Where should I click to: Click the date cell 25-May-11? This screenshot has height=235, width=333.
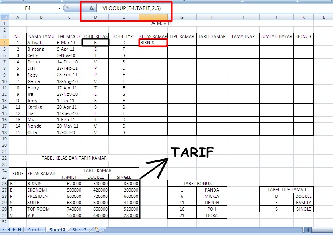click(x=161, y=24)
